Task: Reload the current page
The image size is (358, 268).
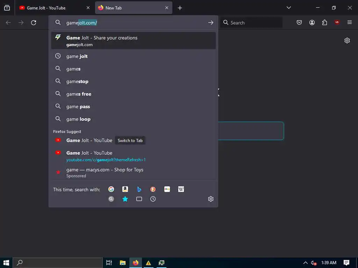Action: tap(34, 23)
